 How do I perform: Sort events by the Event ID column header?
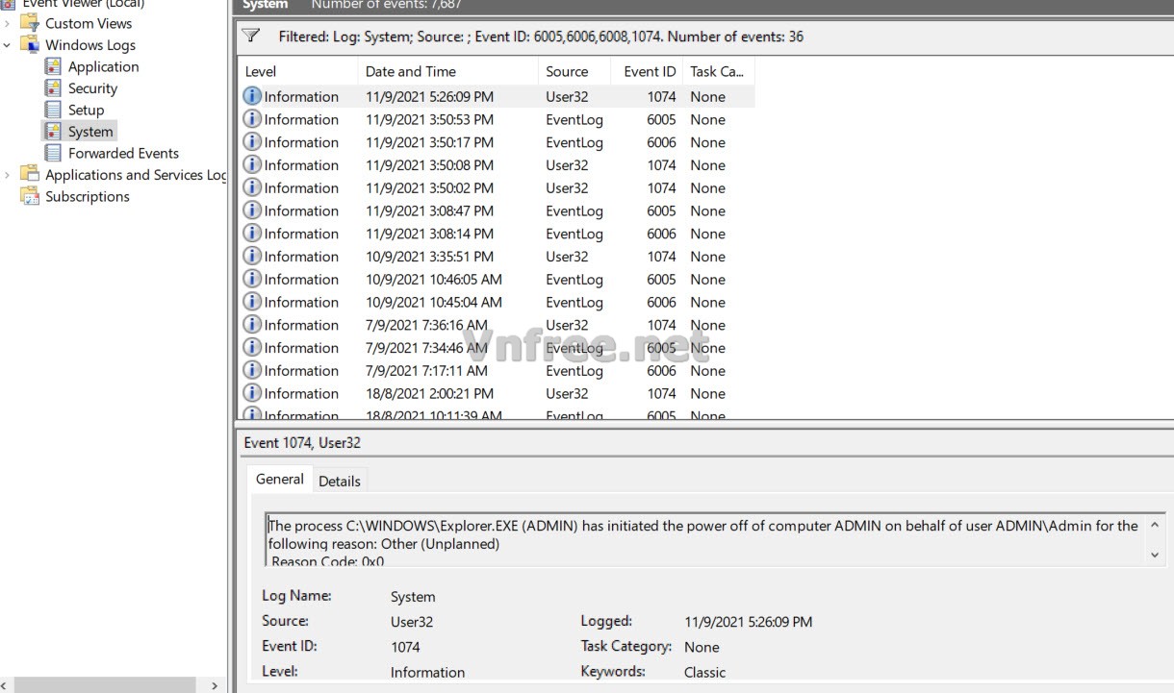coord(647,70)
